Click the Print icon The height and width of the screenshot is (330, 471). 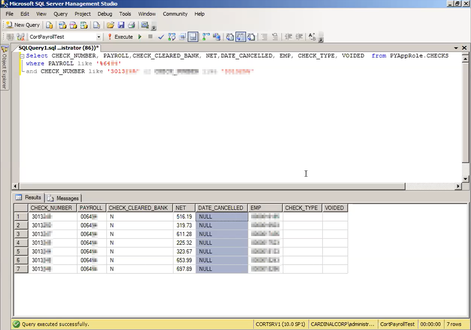pos(132,25)
